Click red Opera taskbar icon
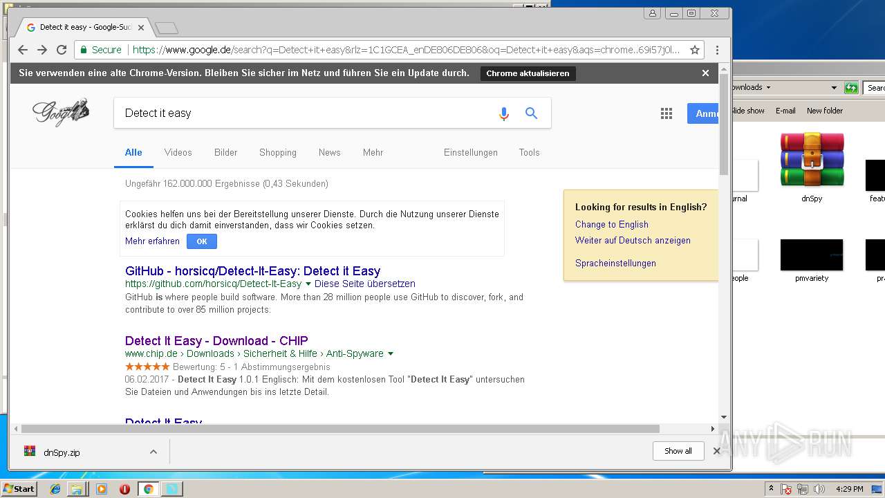The height and width of the screenshot is (498, 885). coord(124,489)
